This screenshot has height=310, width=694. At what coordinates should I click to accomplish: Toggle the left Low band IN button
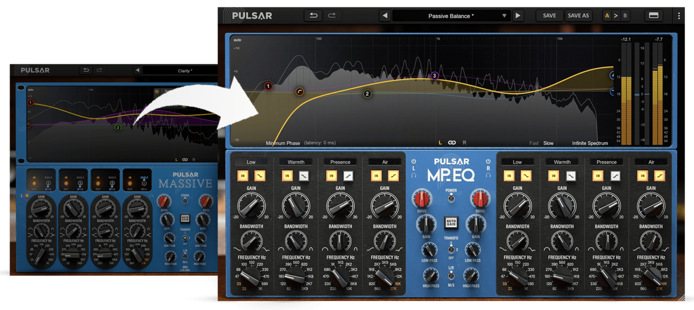[242, 176]
